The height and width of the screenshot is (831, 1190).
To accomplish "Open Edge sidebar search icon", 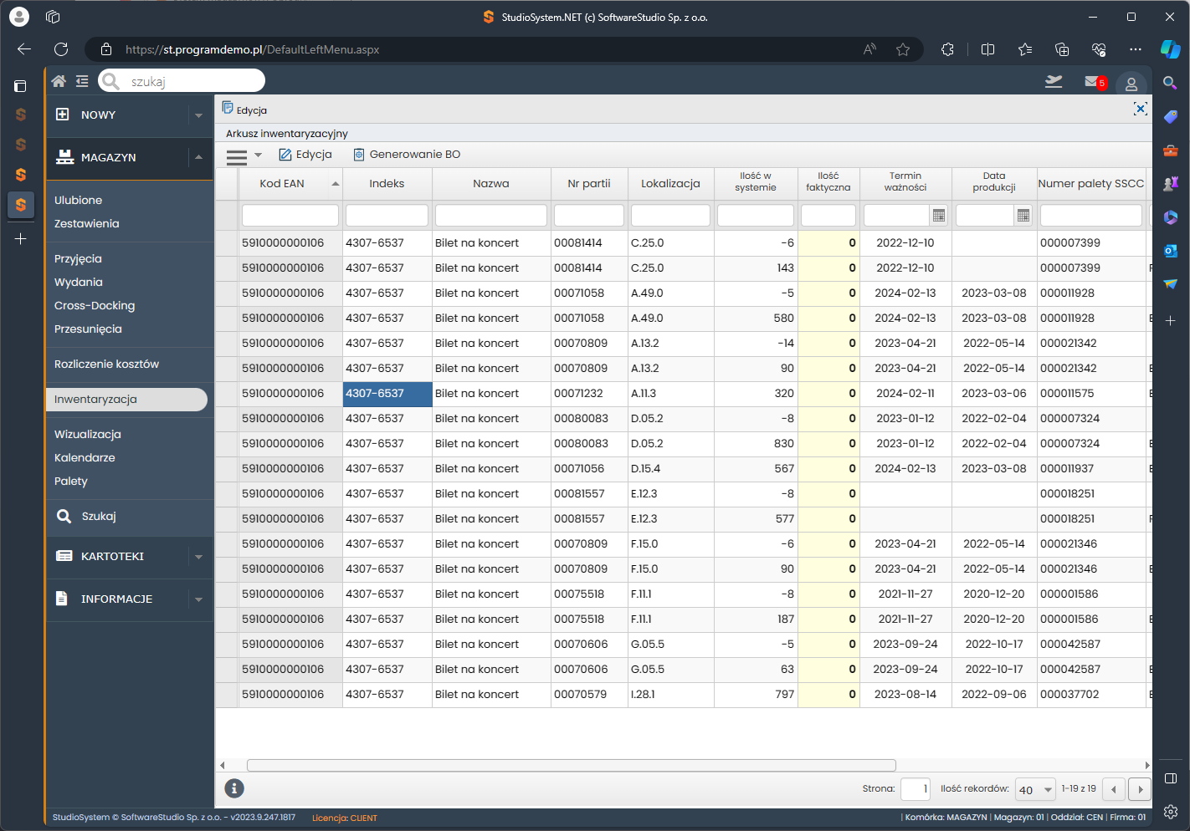I will (1170, 83).
